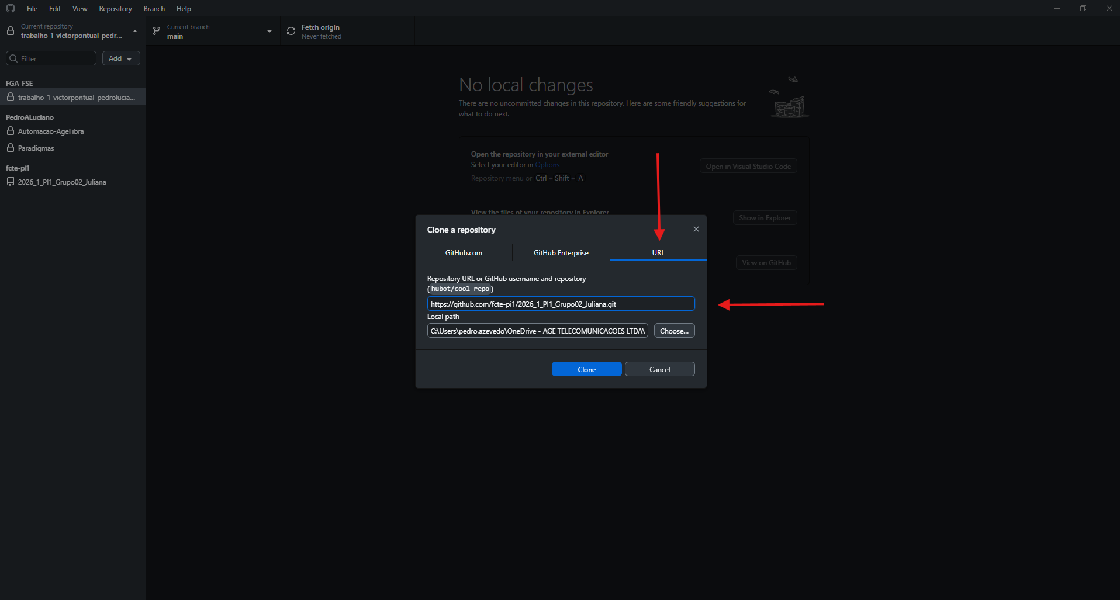Click the Fetch origin sync icon

pyautogui.click(x=291, y=31)
